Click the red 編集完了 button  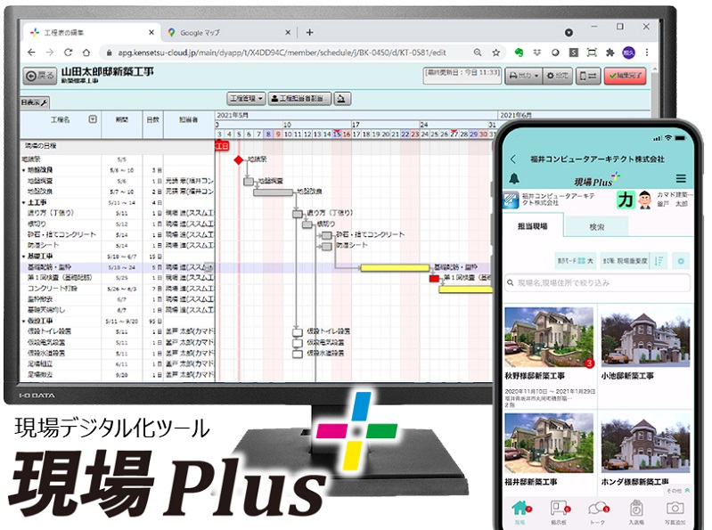click(625, 76)
